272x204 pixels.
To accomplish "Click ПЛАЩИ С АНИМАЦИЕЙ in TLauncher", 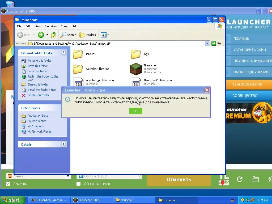I will click(249, 61).
